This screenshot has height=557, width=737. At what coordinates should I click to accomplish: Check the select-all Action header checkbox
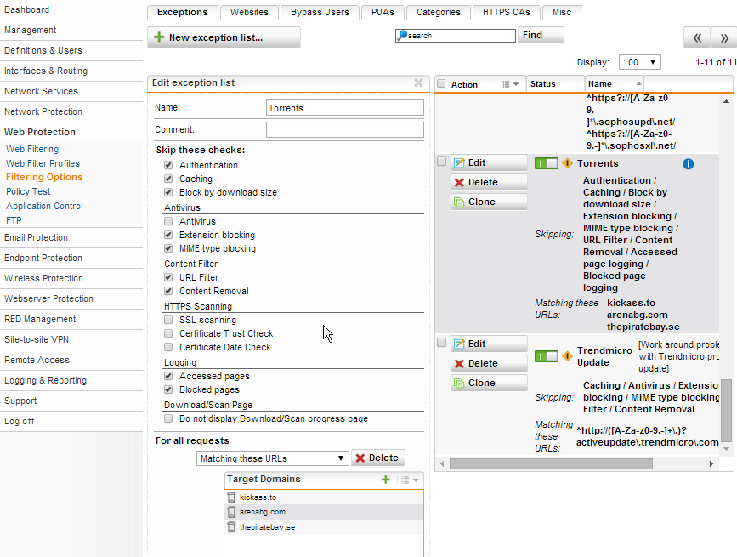441,83
